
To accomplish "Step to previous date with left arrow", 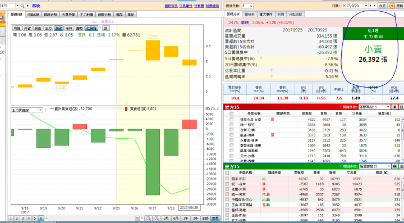I will click(370, 6).
